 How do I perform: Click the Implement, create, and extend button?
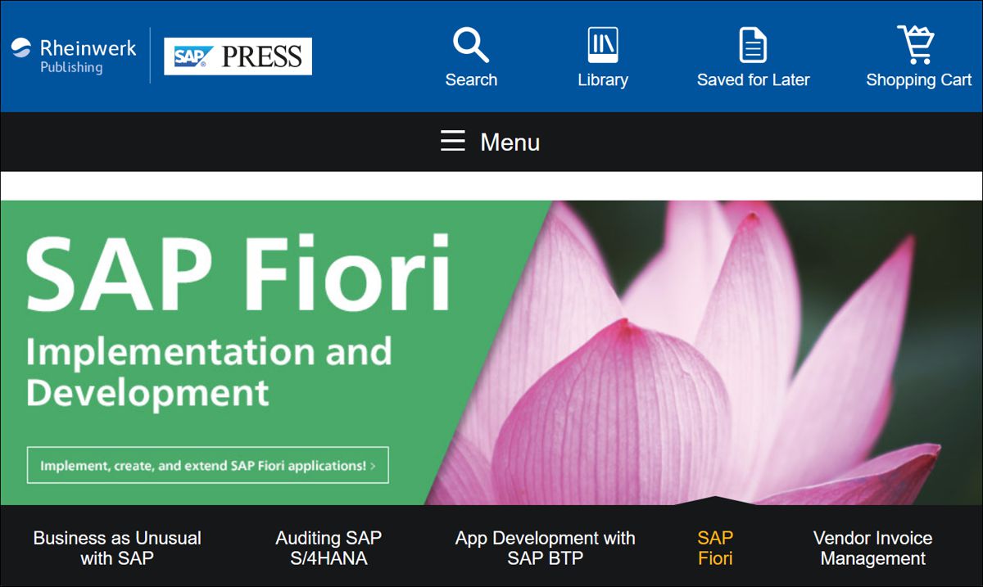[207, 465]
